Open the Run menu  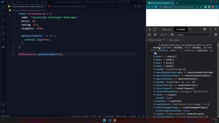click(x=37, y=2)
